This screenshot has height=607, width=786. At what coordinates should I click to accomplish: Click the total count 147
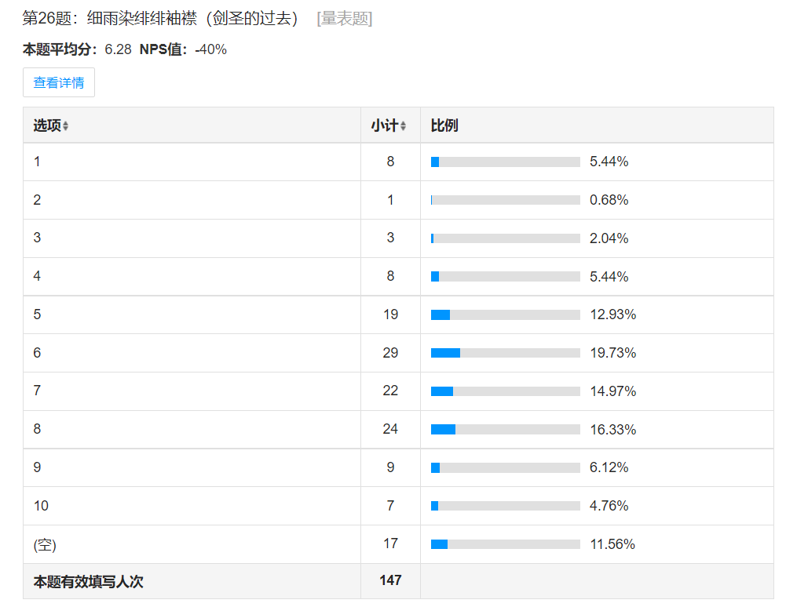tap(390, 580)
